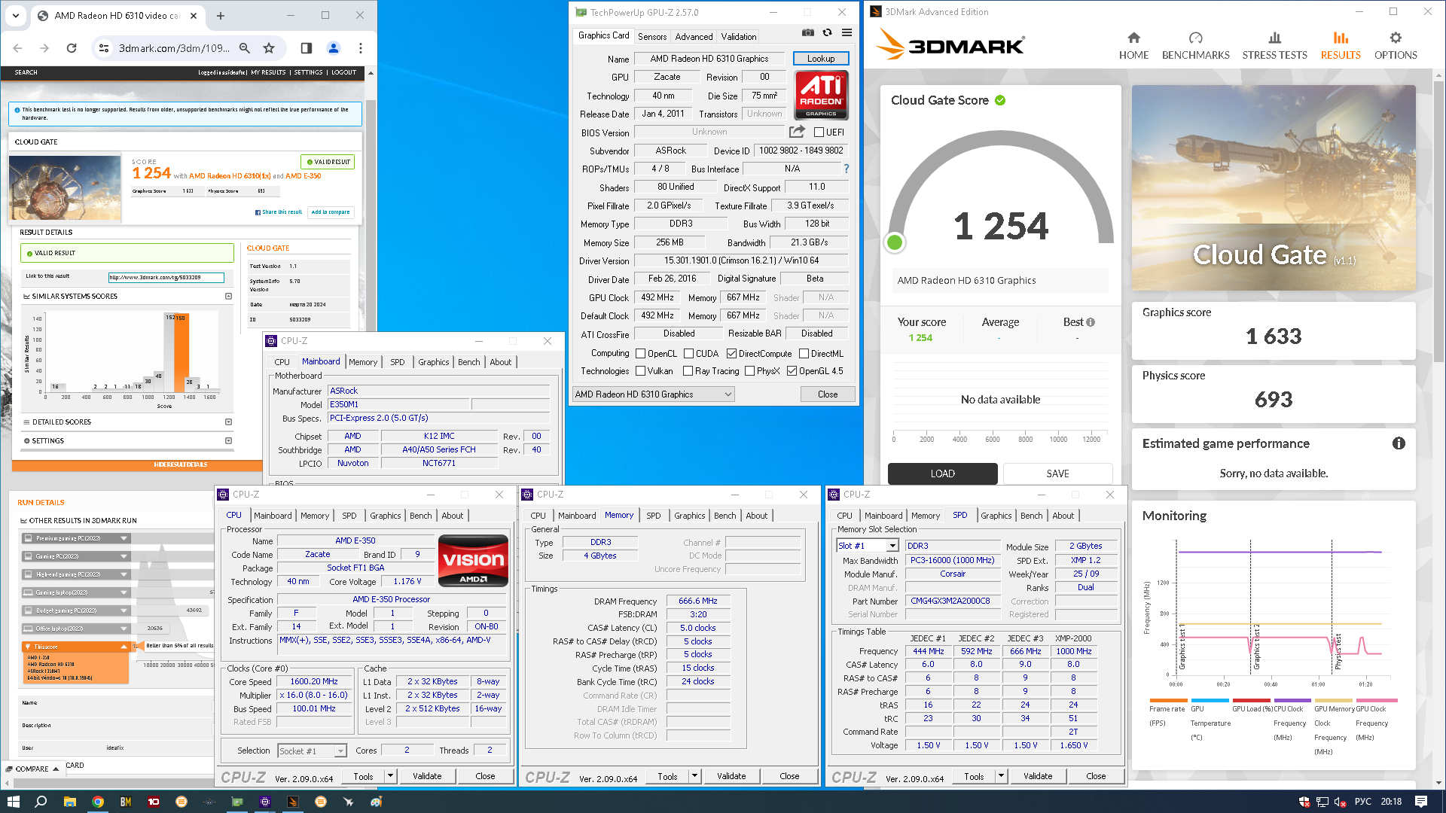Screen dimensions: 1446x813
Task: Toggle OpenGL 4.5 checkbox in GPU-Z
Action: coord(792,371)
